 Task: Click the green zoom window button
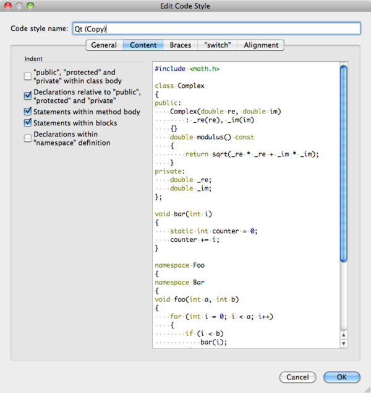(30, 6)
